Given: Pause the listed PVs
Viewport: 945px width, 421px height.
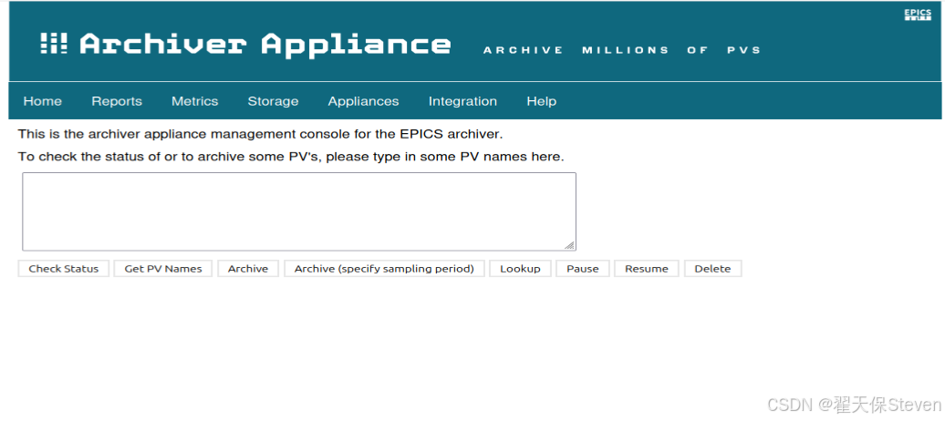Looking at the screenshot, I should tap(583, 269).
